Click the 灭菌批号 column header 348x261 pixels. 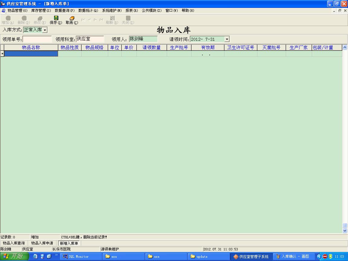272,47
